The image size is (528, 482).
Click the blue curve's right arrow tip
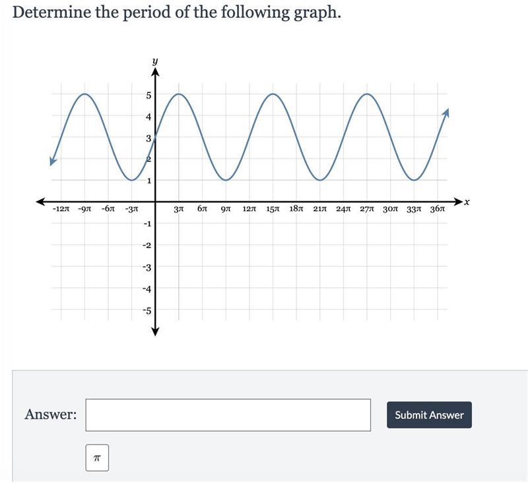click(446, 112)
